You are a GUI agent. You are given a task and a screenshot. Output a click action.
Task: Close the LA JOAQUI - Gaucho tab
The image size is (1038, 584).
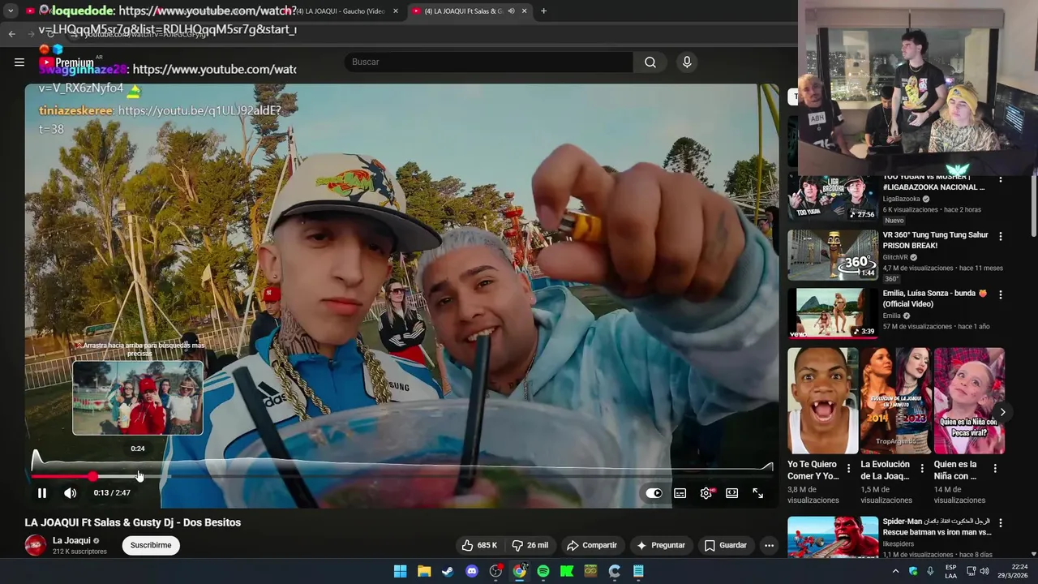(x=396, y=11)
